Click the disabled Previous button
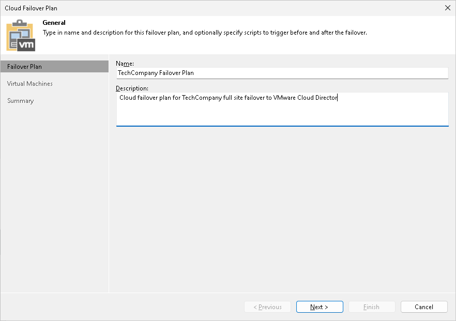The width and height of the screenshot is (456, 321). click(267, 307)
